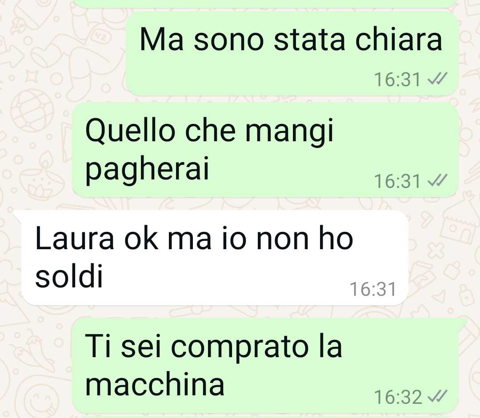480x418 pixels.
Task: Click the word "chiara"
Action: [399, 39]
